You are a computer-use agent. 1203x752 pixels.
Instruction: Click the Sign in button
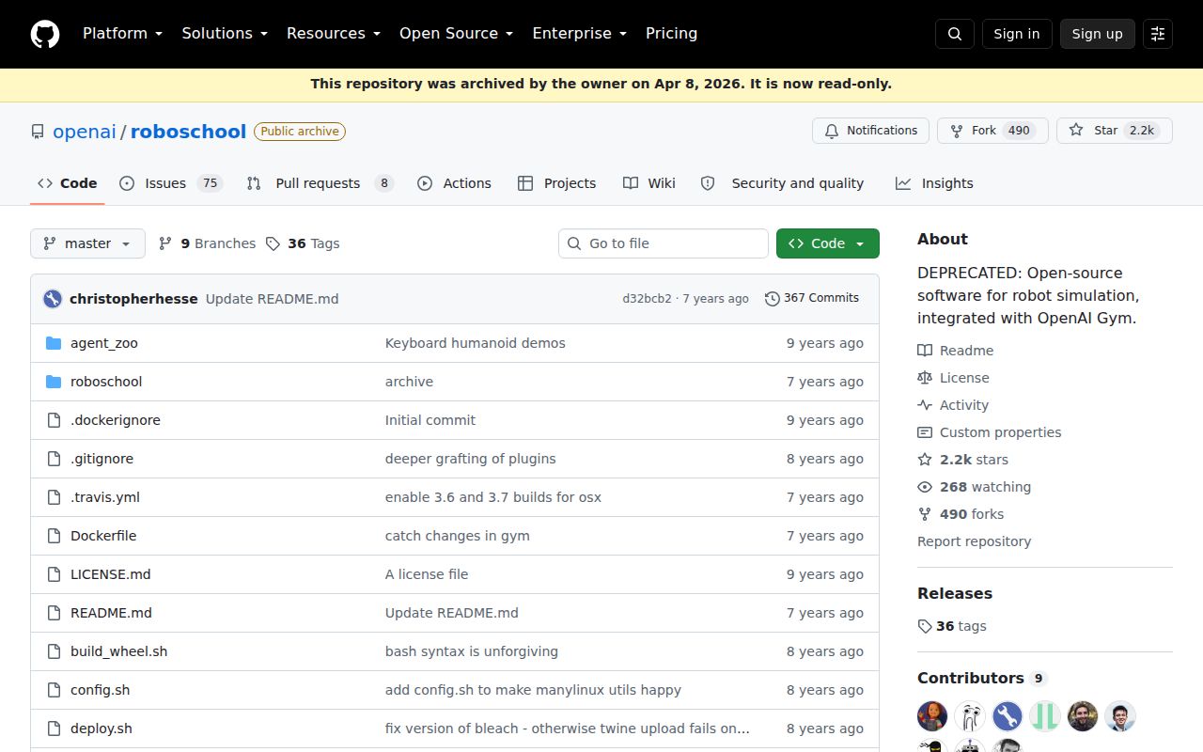click(1017, 34)
